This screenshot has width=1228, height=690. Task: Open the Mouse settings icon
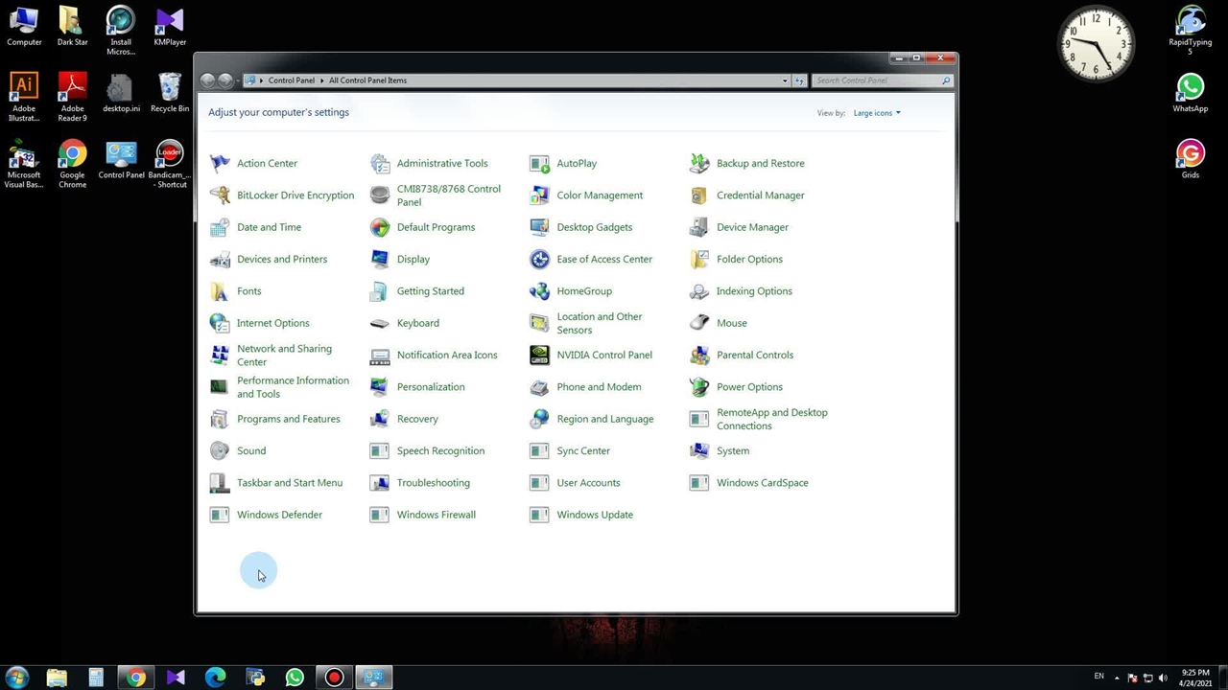(x=699, y=324)
